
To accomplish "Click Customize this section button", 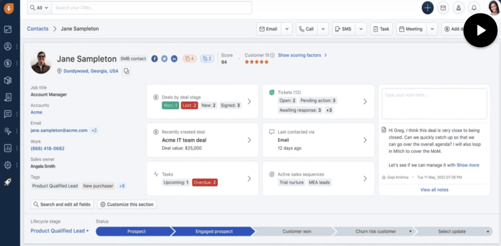I will (x=127, y=205).
